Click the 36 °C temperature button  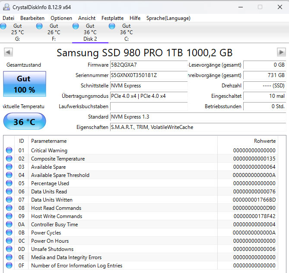click(25, 122)
